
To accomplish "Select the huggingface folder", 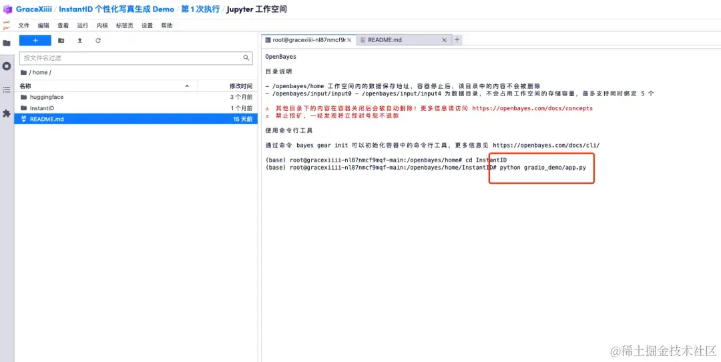I will coord(136,97).
